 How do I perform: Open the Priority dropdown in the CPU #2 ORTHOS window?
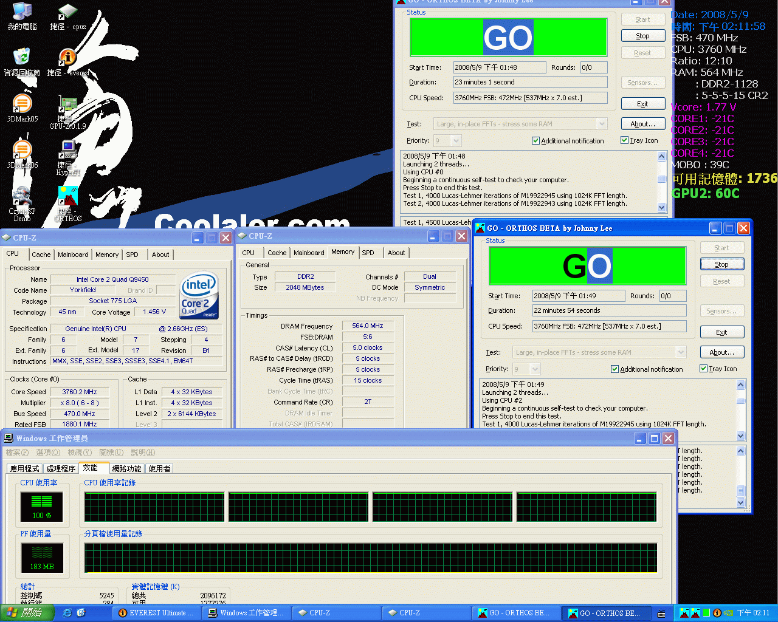(535, 369)
